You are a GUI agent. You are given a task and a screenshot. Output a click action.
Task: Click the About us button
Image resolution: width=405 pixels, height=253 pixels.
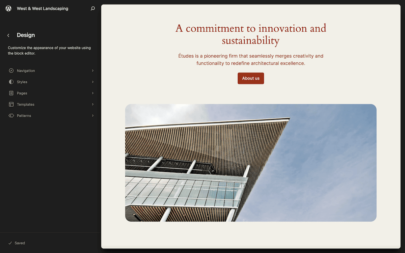250,78
